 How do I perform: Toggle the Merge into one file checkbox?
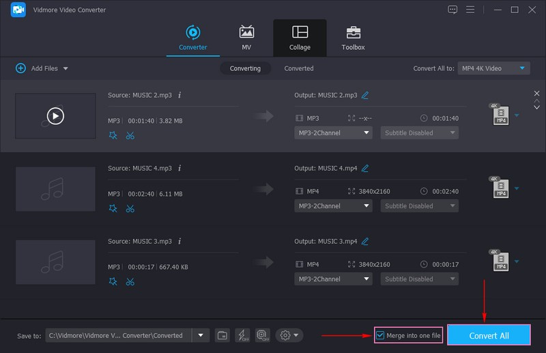380,335
